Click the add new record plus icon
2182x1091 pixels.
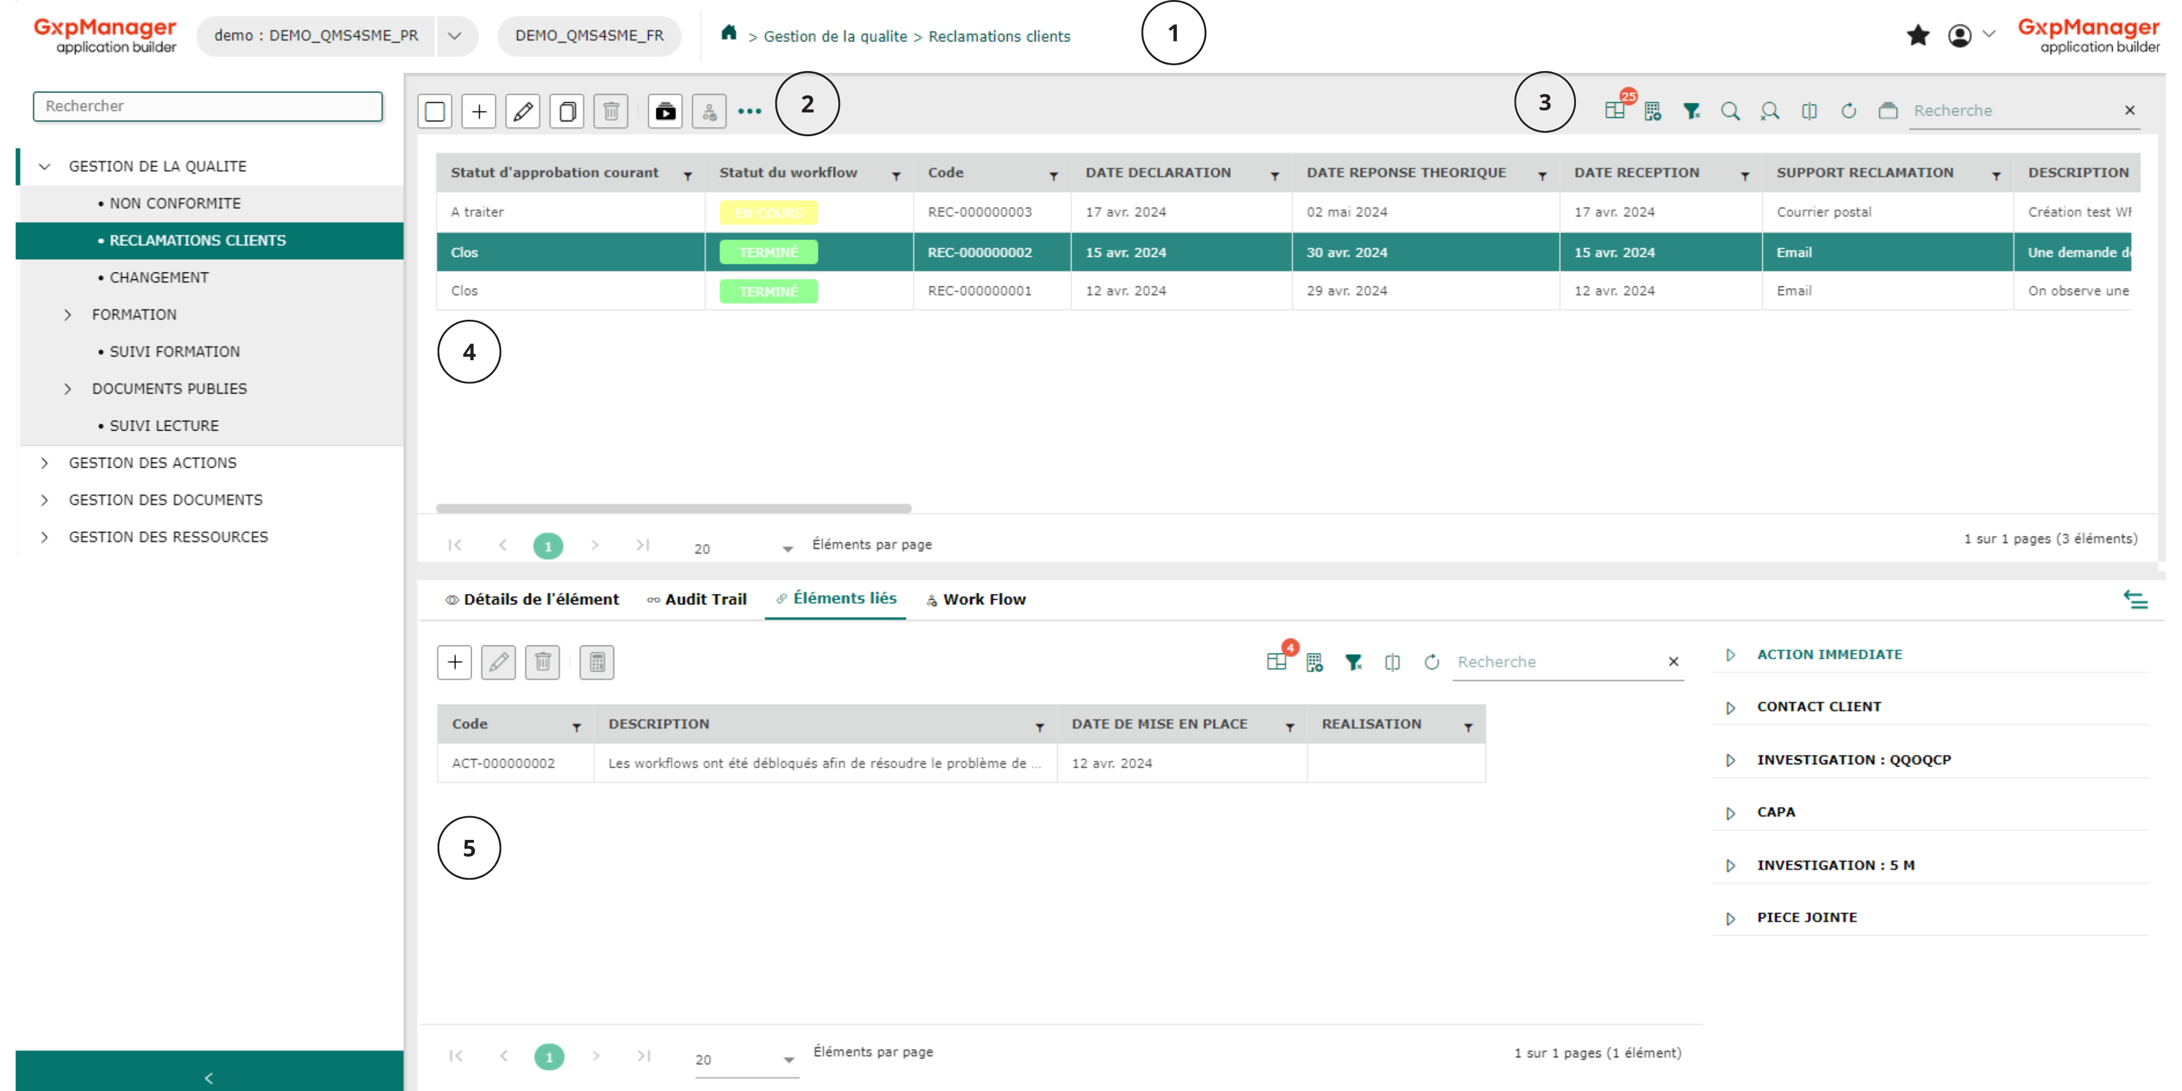[479, 111]
